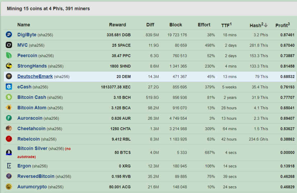Open the Rebelcoin link
Image resolution: width=297 pixels, height=193 pixels.
coord(29,139)
